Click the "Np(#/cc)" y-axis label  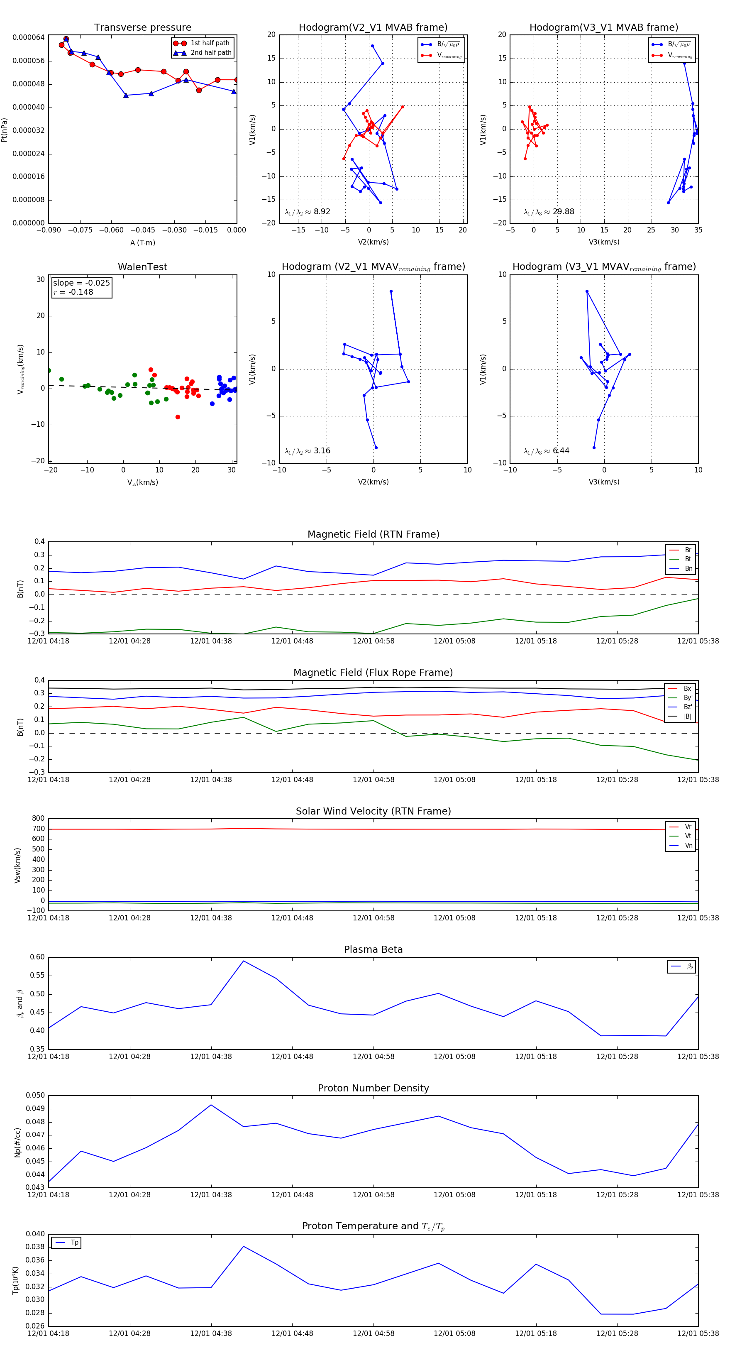pos(17,1142)
